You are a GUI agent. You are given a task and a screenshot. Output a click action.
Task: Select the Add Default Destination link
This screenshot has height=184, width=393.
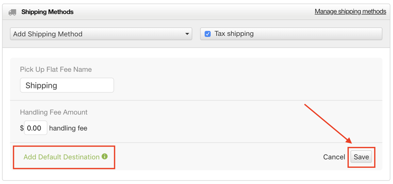point(61,157)
